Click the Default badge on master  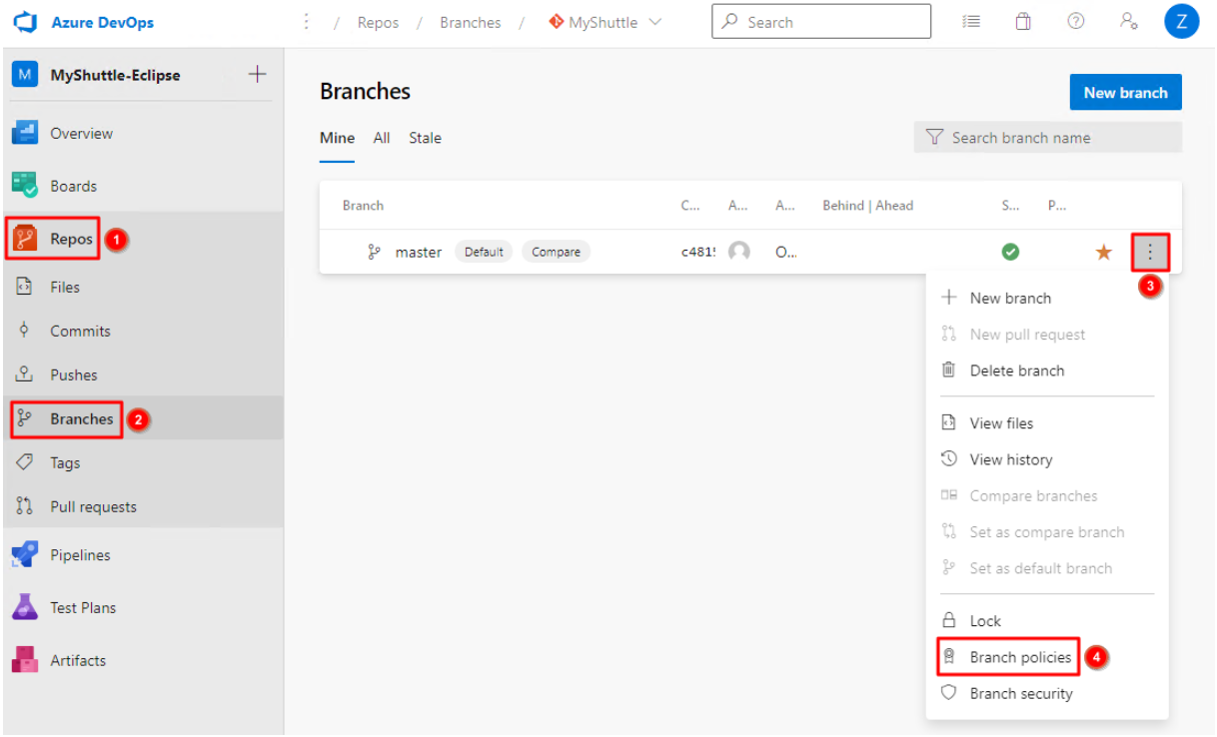(x=484, y=252)
